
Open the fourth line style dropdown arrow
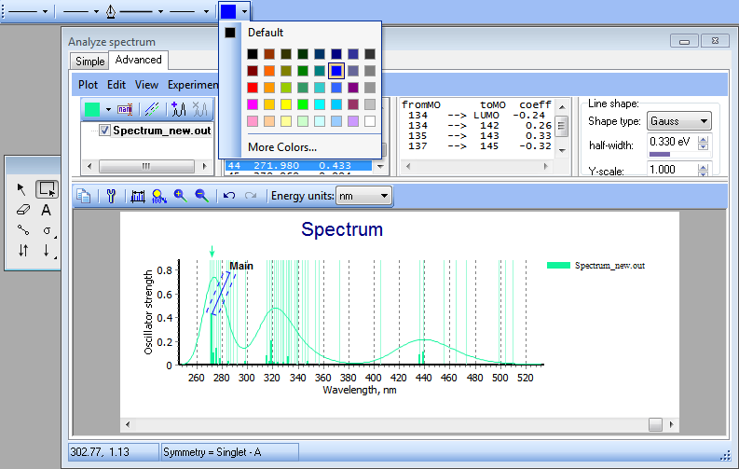207,11
